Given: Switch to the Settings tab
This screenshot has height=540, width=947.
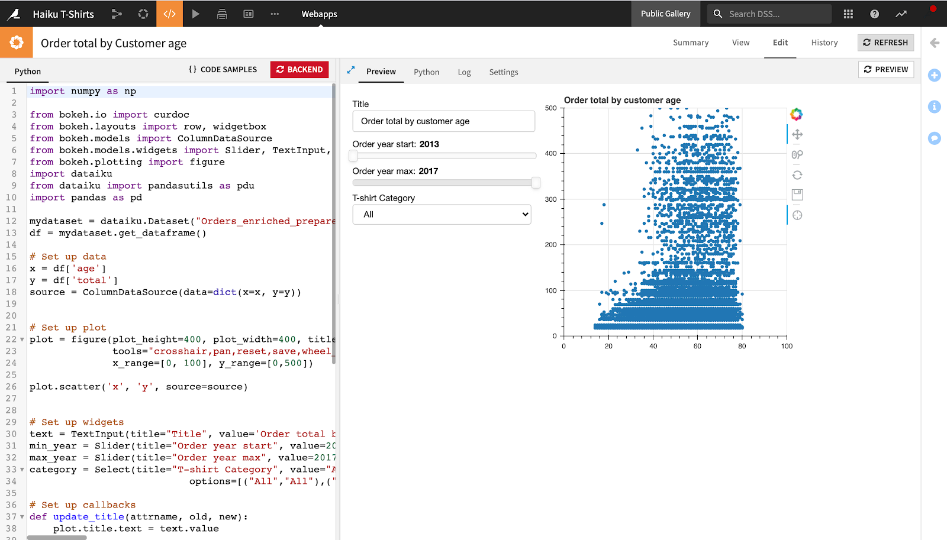Looking at the screenshot, I should coord(503,72).
